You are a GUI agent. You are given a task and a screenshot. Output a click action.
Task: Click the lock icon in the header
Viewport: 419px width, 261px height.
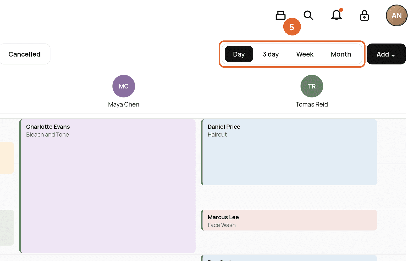pos(364,15)
